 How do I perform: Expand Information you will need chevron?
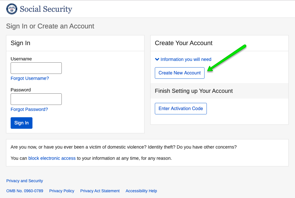157,59
